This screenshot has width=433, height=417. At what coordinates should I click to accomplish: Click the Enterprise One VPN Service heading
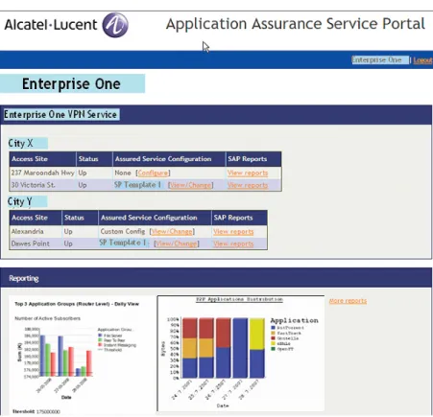coord(60,114)
